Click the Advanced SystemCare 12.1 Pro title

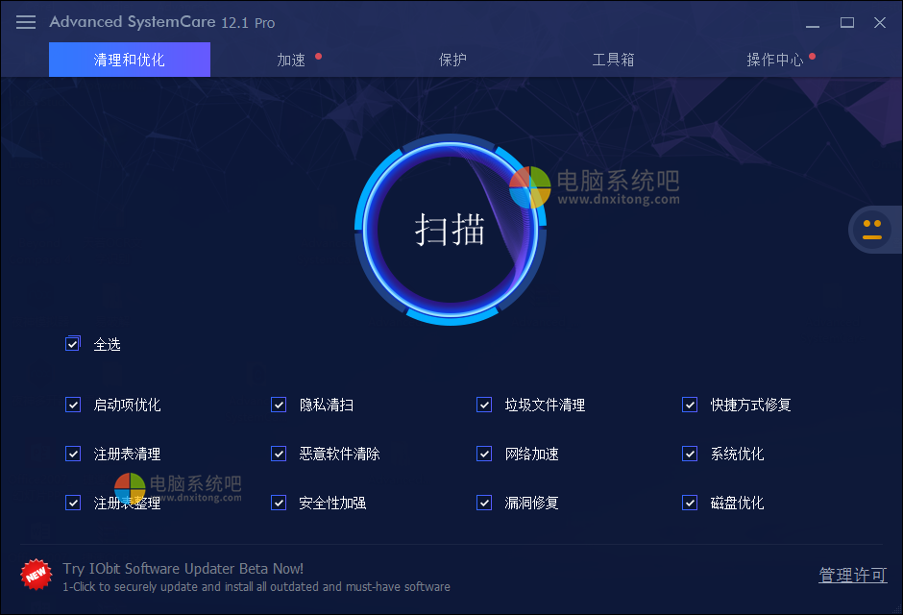161,22
